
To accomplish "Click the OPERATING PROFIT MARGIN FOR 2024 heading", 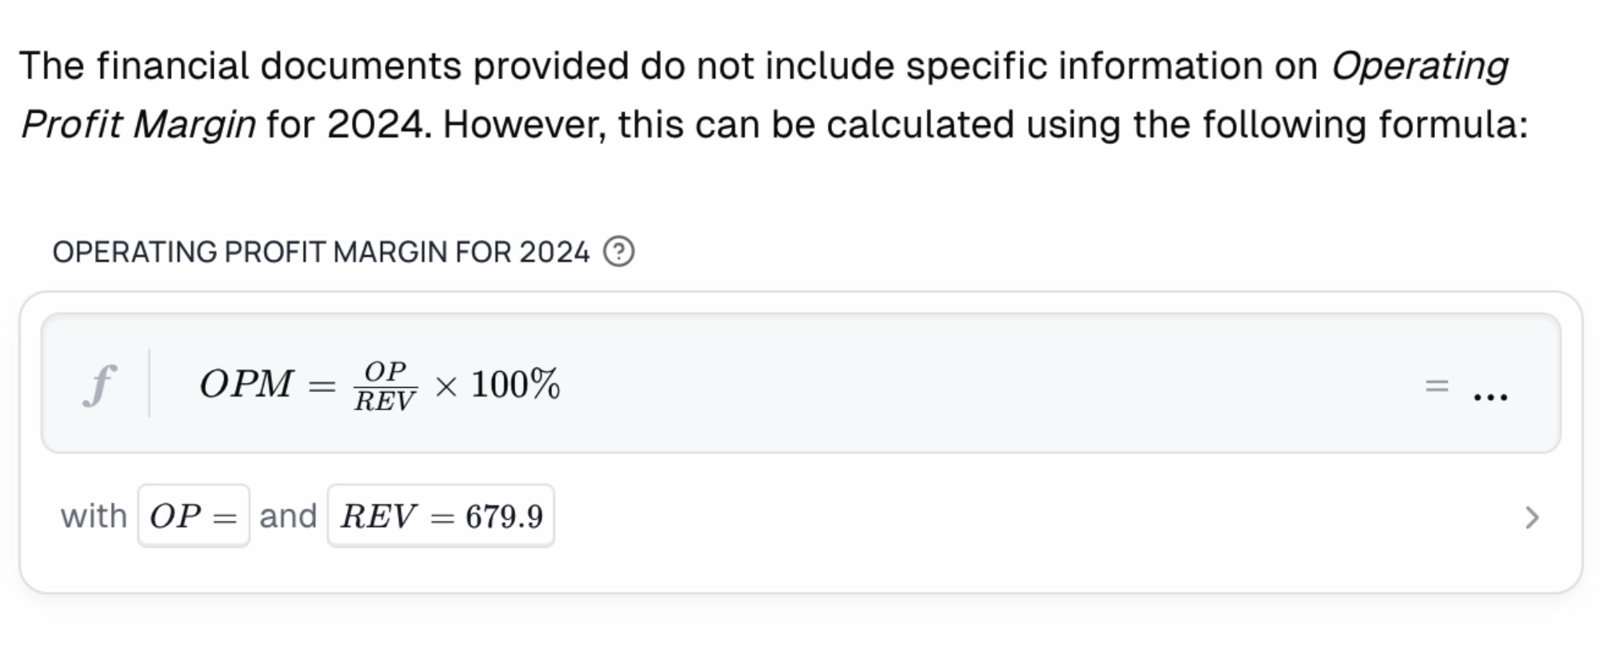I will [321, 252].
